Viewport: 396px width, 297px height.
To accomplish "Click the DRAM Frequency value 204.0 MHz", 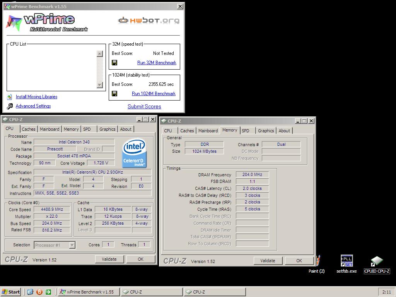I will (x=252, y=174).
